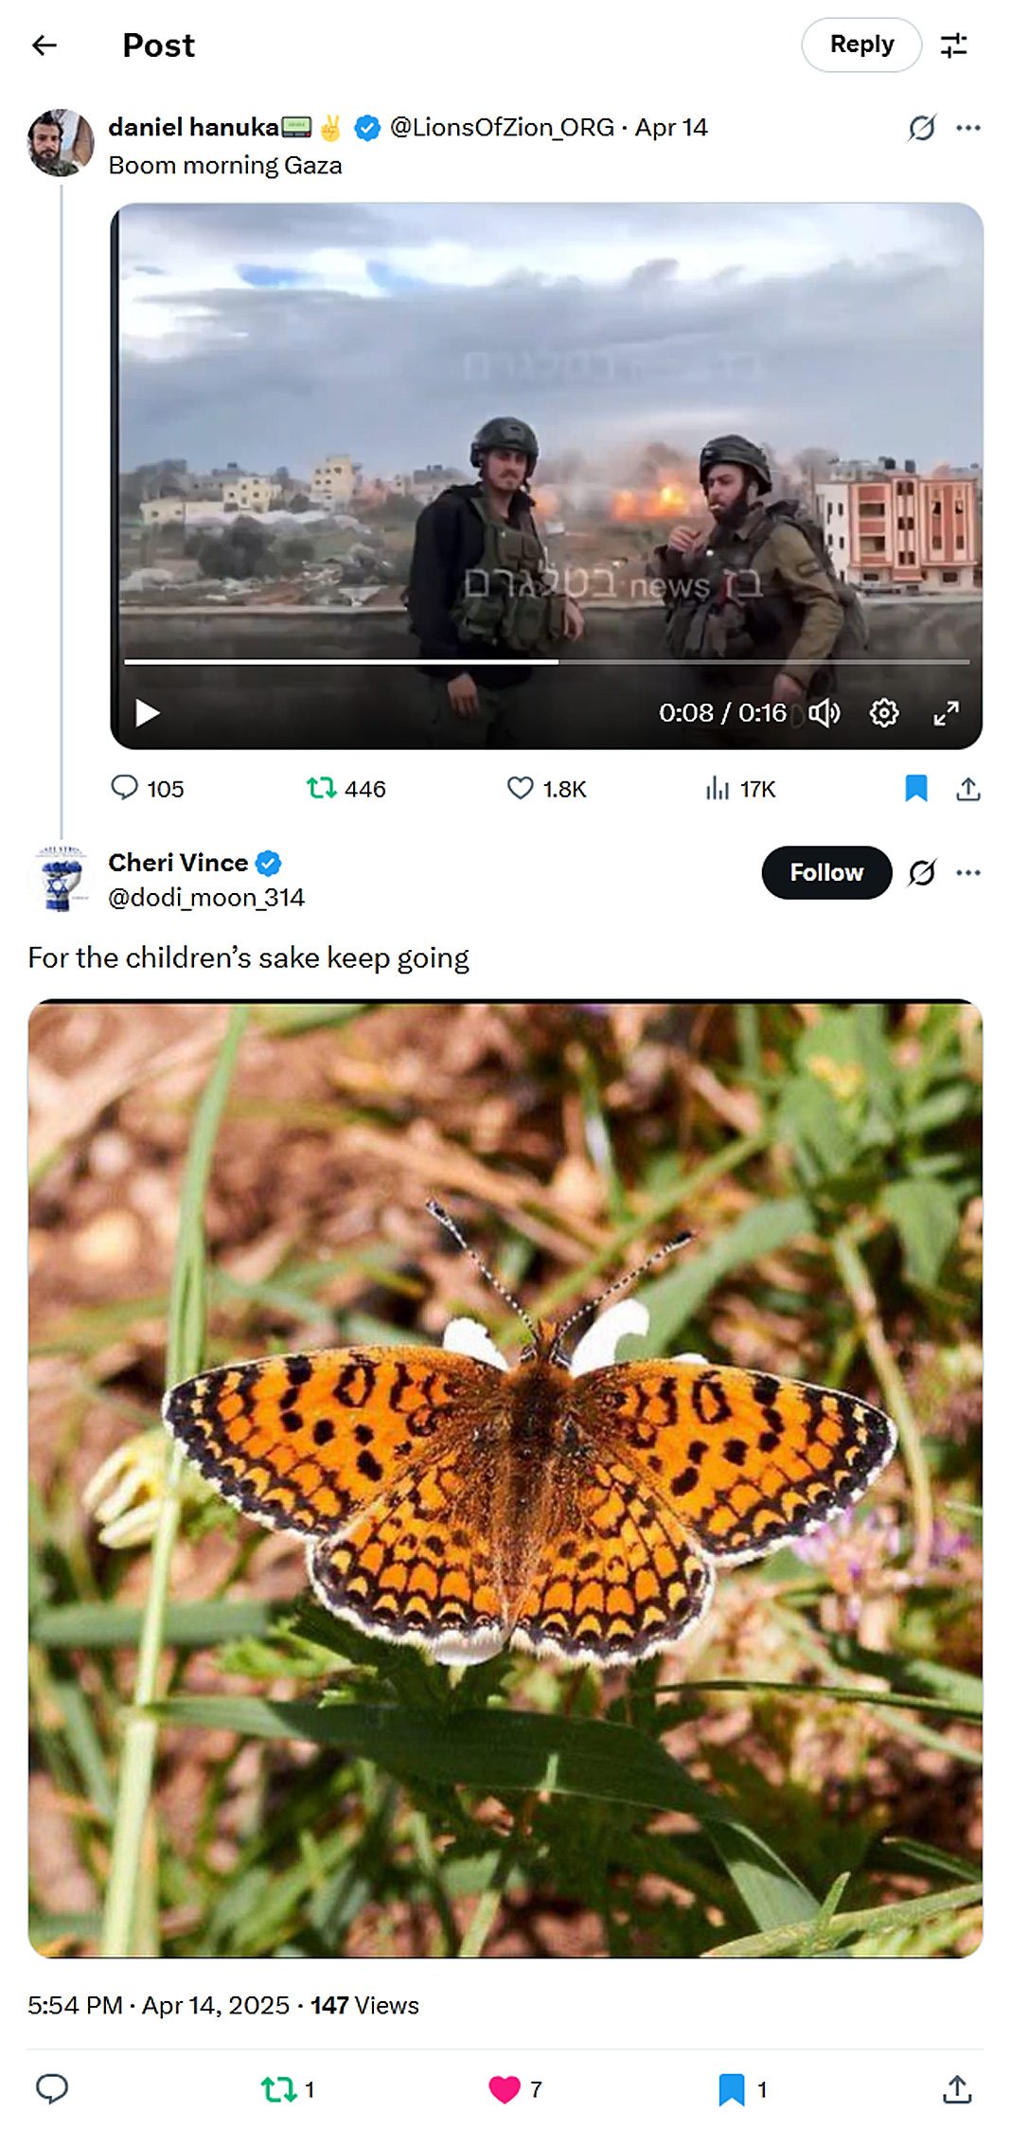Like the post with 1.8K likes
The width and height of the screenshot is (1011, 2129).
coord(521,788)
